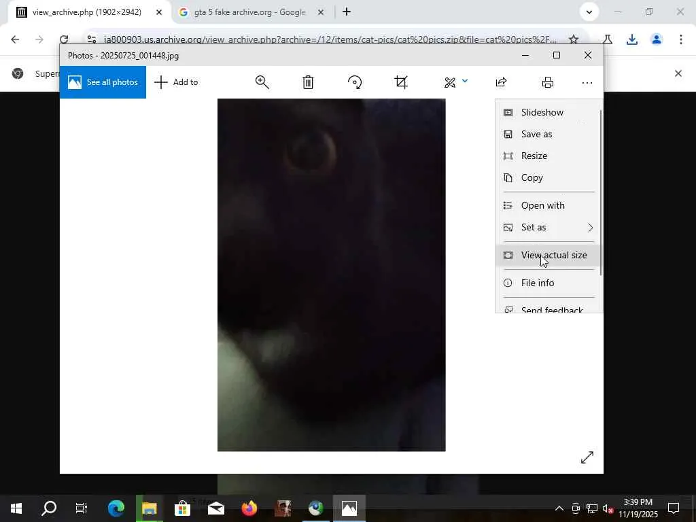The height and width of the screenshot is (522, 696).
Task: Switch to gta 5 fake archive.org tab
Action: click(x=250, y=12)
